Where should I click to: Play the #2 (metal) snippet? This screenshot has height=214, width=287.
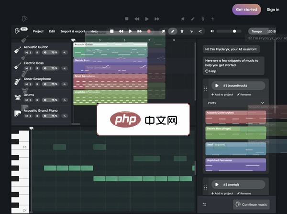[x=217, y=184]
